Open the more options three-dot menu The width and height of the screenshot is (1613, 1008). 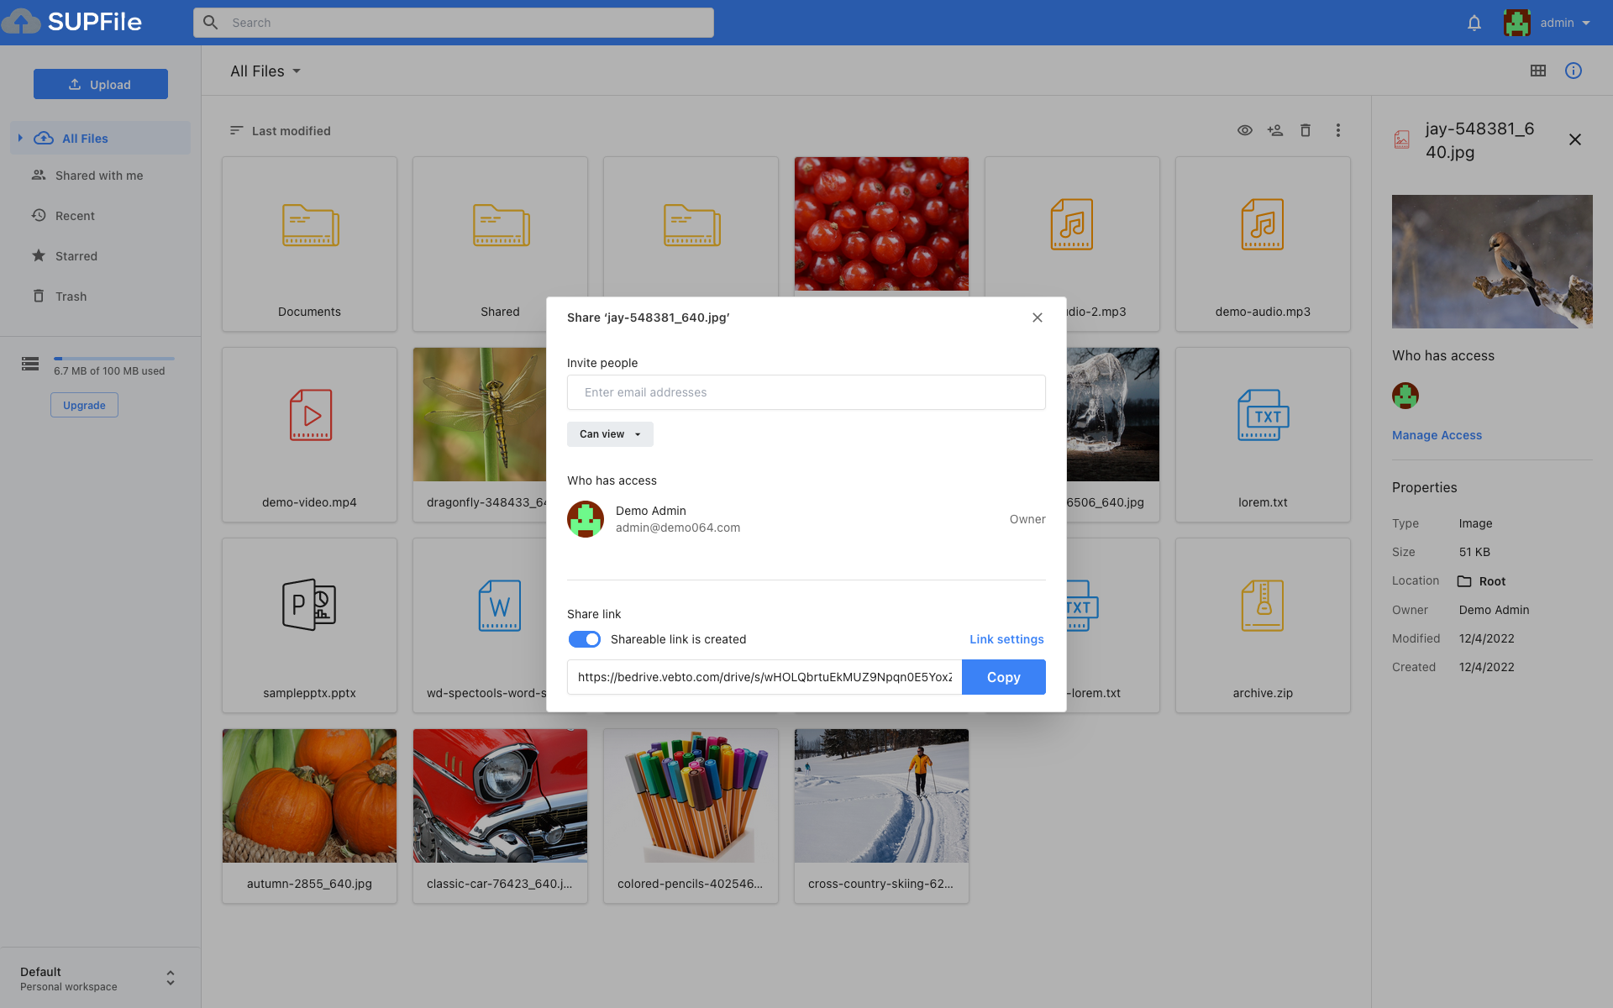point(1338,130)
